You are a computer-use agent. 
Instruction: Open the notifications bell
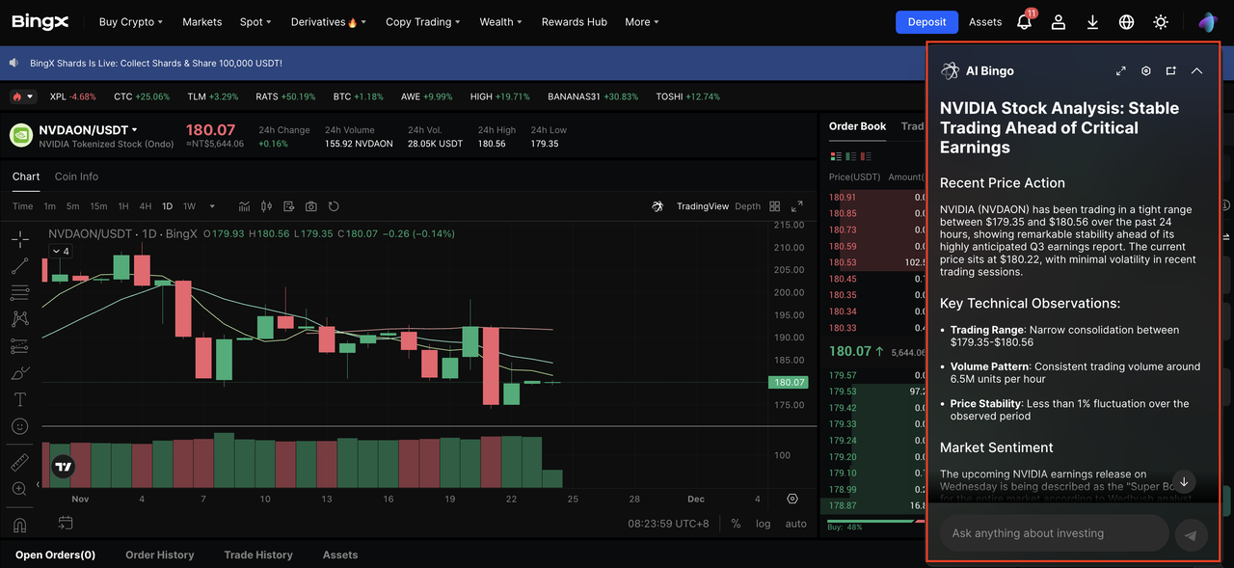1024,22
